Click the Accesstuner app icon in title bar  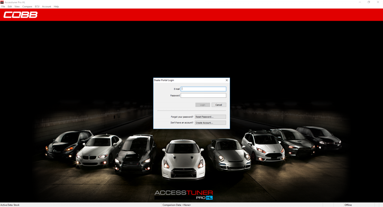(3, 2)
